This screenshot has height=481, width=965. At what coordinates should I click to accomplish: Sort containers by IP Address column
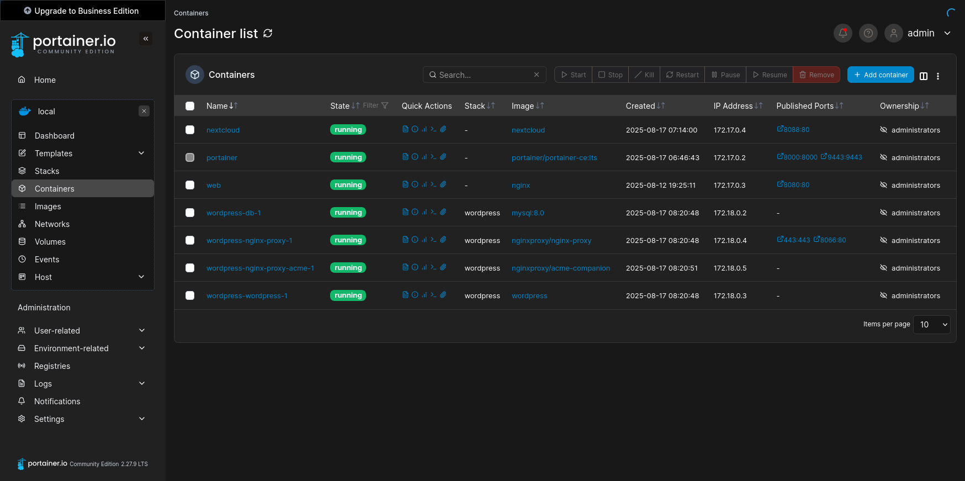click(x=759, y=105)
